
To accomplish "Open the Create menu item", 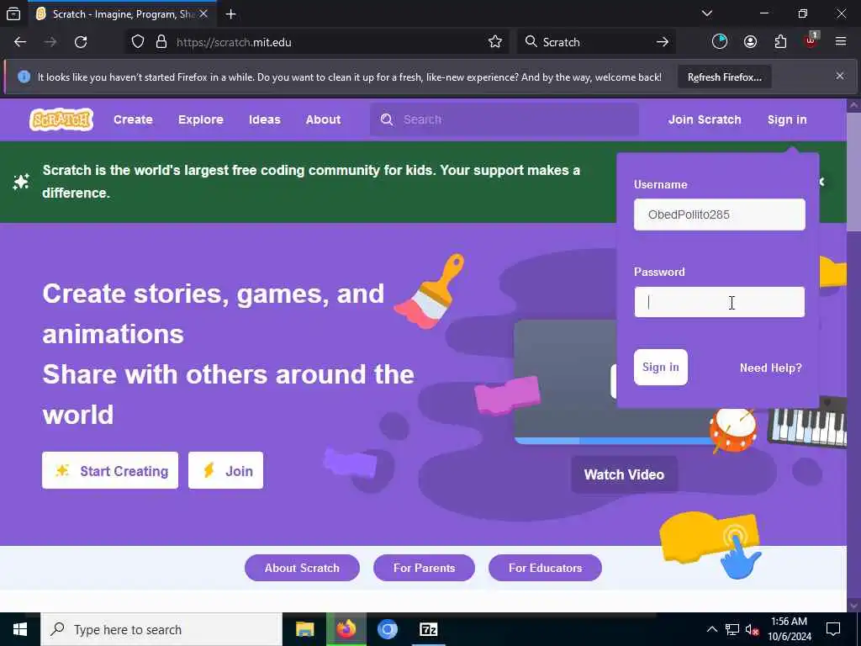I will pos(133,119).
